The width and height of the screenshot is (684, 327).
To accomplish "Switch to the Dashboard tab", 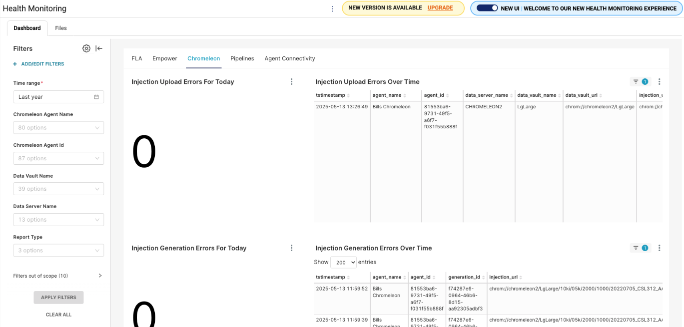I will 27,28.
